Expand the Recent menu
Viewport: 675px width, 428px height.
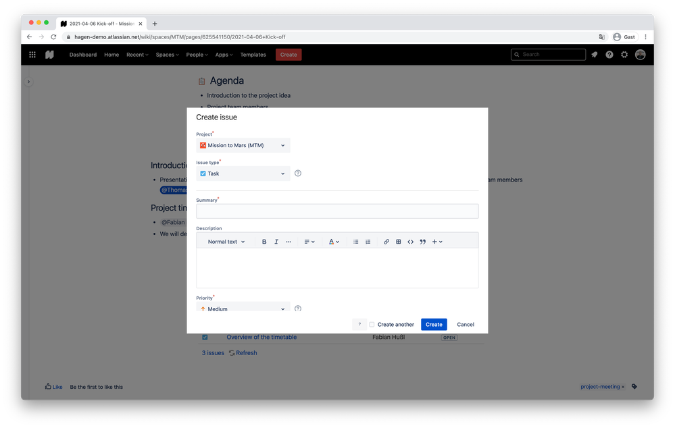pos(137,55)
